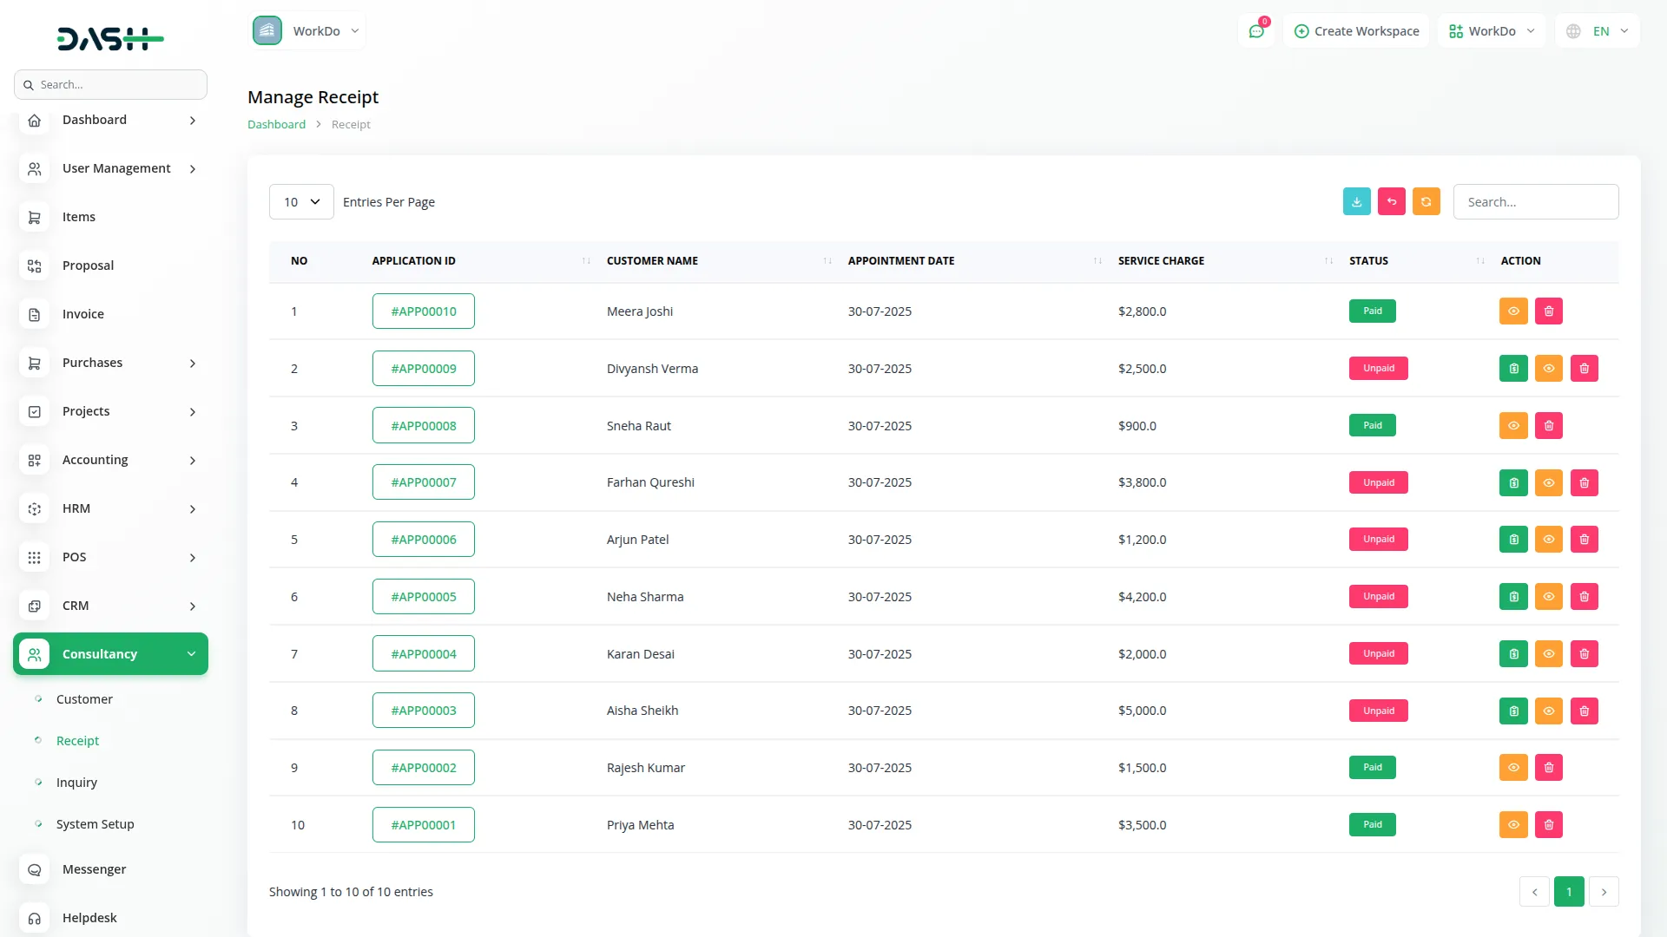
Task: Click the Create Workspace button
Action: 1356,31
